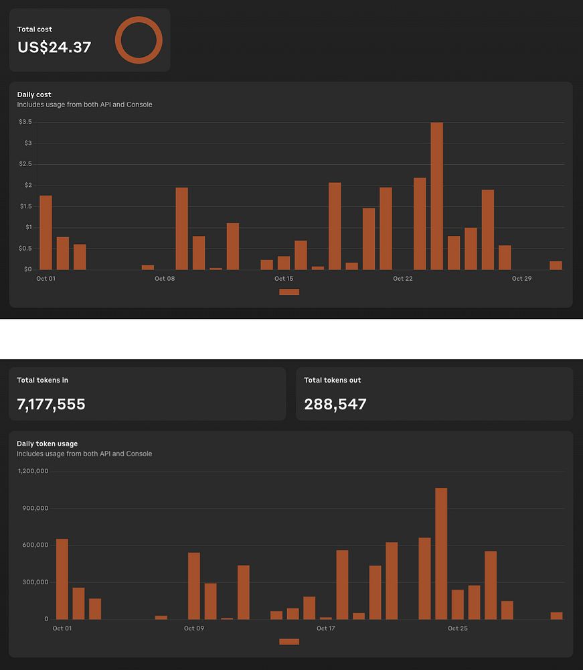Click the Oct 15 axis label in Daily cost
The width and height of the screenshot is (583, 670).
284,279
